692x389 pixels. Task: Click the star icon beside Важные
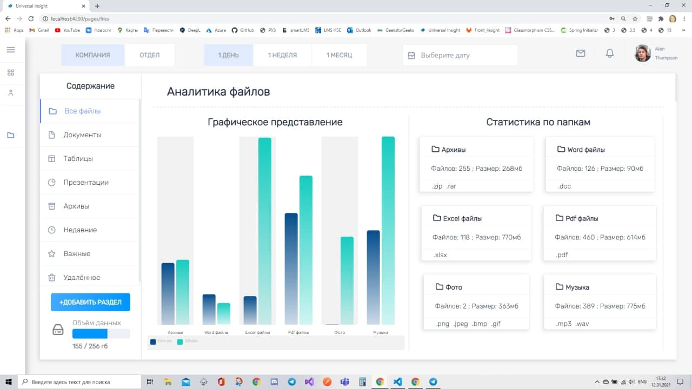pyautogui.click(x=52, y=254)
